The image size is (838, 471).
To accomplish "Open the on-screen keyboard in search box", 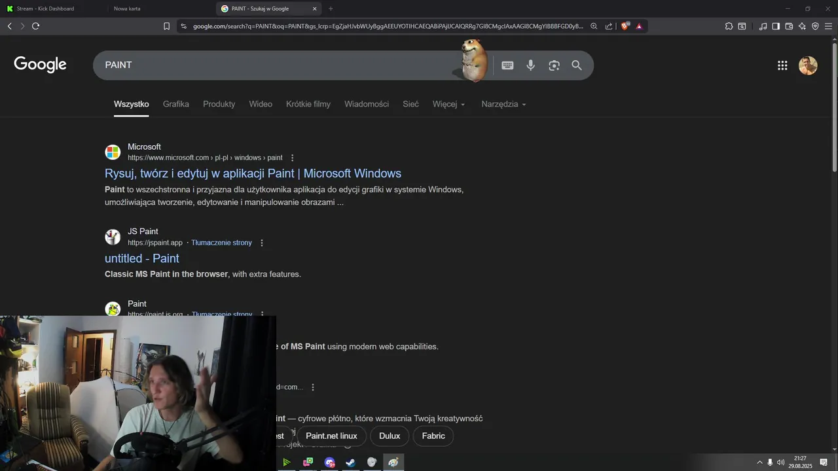I will pos(507,65).
